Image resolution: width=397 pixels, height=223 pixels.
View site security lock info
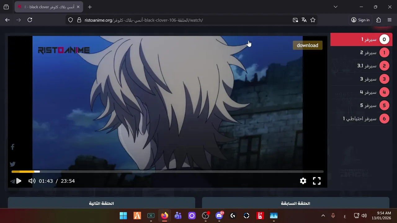pyautogui.click(x=79, y=20)
